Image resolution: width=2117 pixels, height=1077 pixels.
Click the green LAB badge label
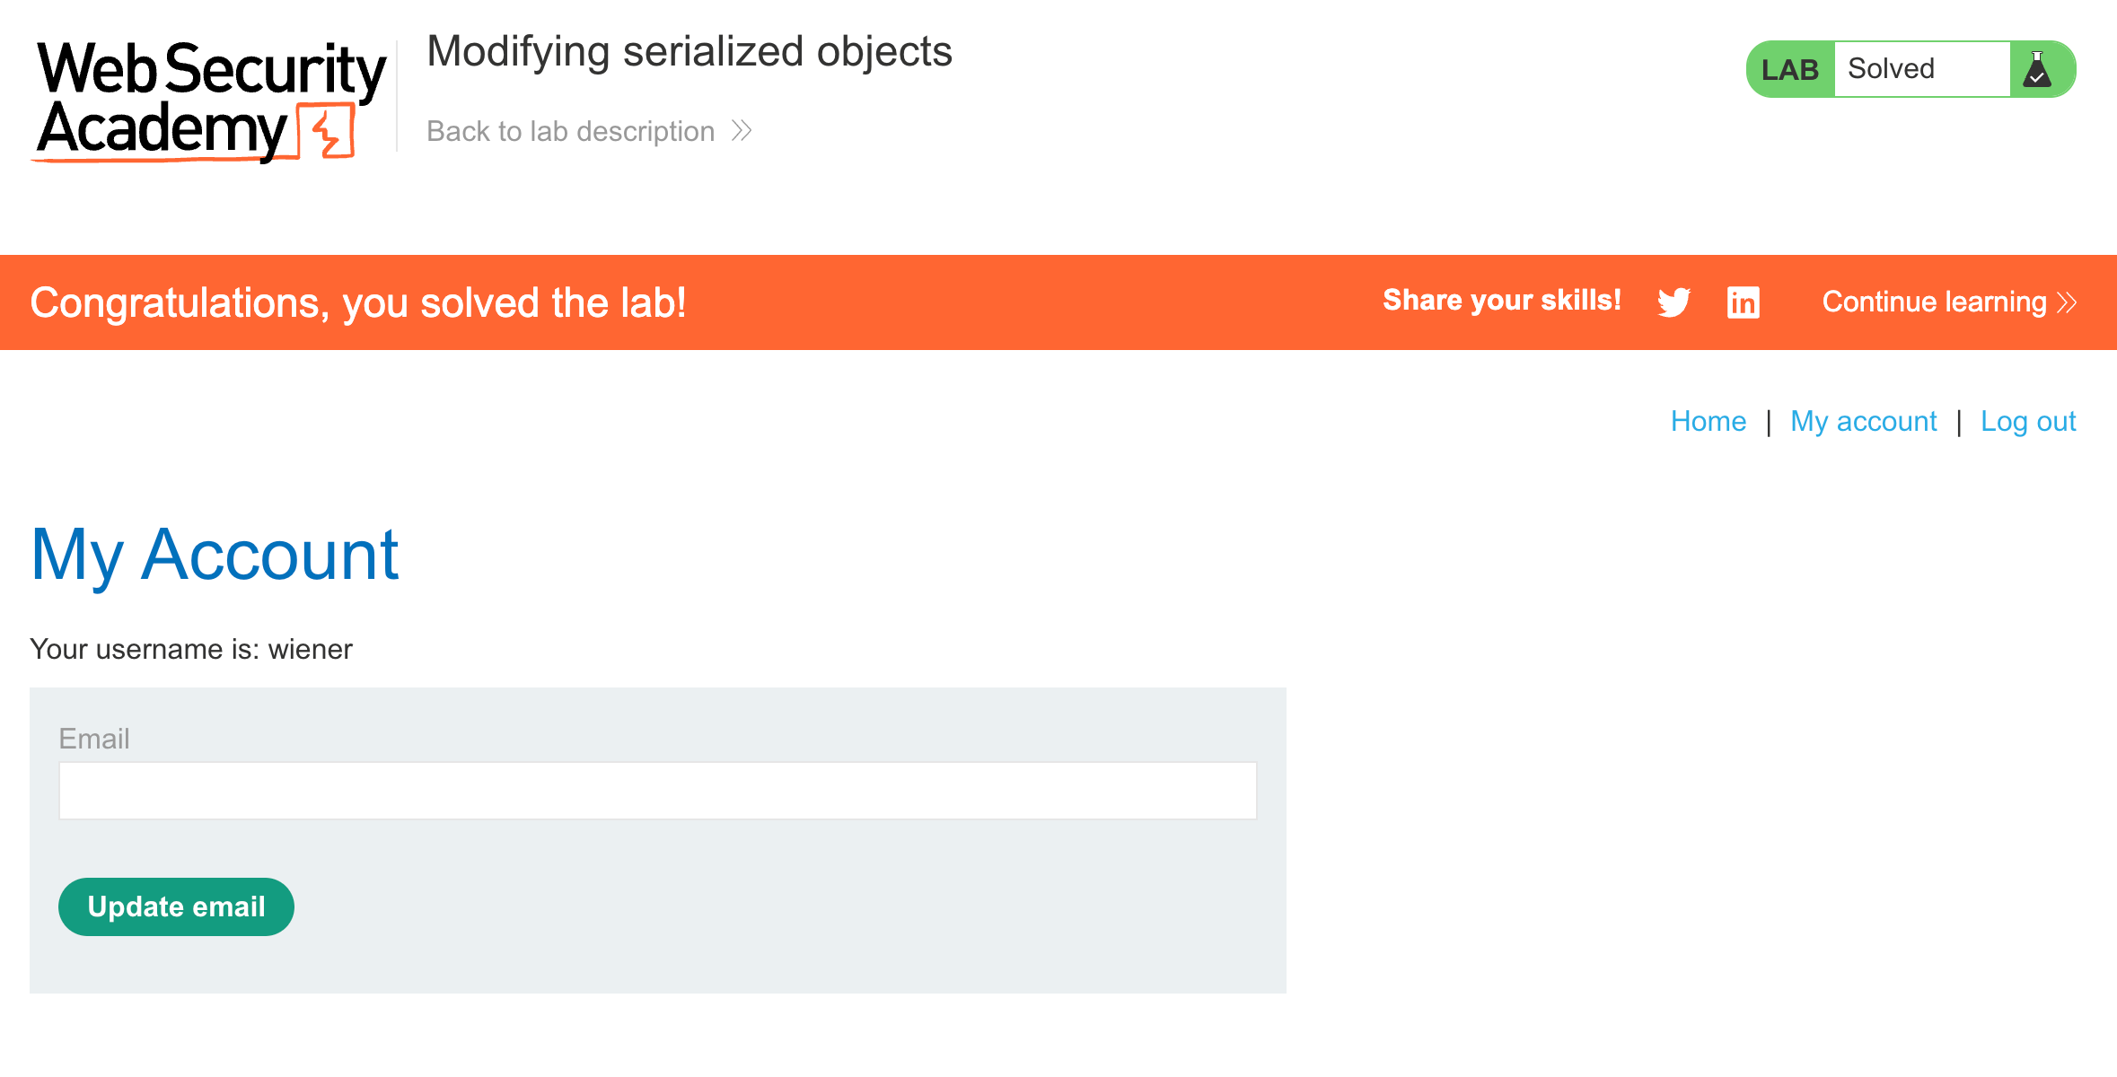[1789, 69]
